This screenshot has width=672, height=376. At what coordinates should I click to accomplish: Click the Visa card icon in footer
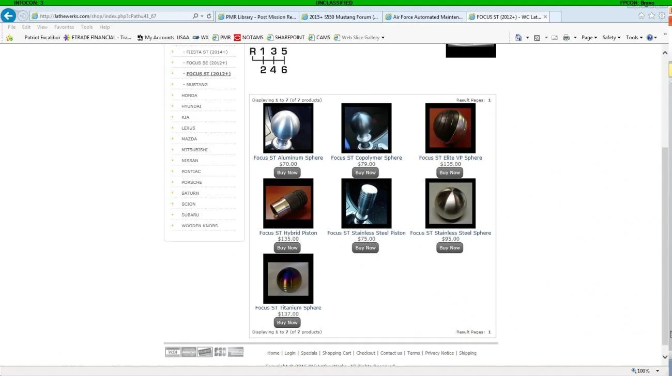point(173,352)
